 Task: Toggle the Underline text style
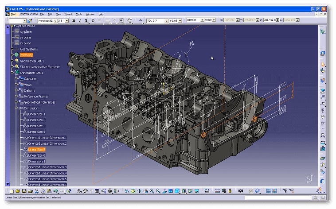[x=86, y=20]
